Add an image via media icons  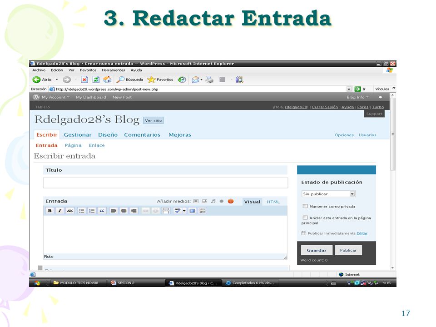[196, 201]
